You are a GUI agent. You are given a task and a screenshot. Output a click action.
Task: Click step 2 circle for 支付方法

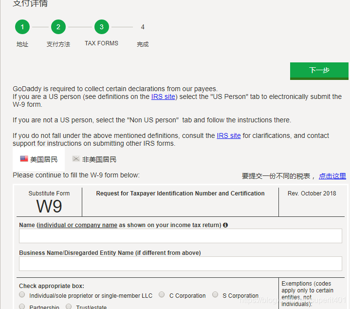click(58, 27)
